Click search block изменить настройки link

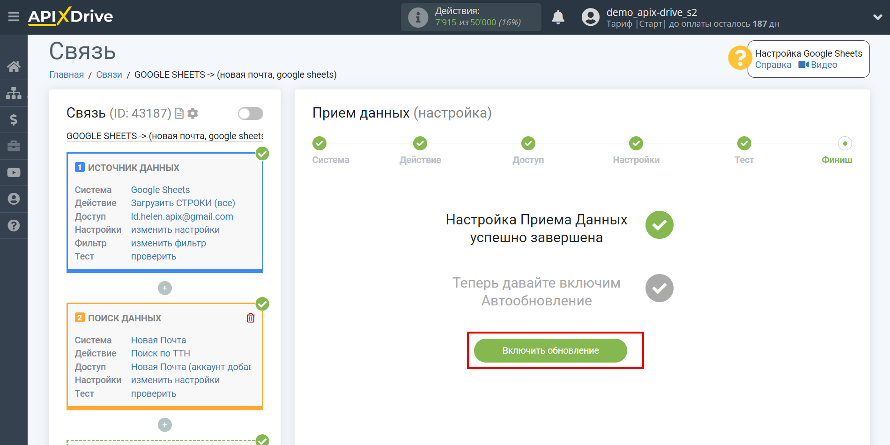pyautogui.click(x=175, y=380)
